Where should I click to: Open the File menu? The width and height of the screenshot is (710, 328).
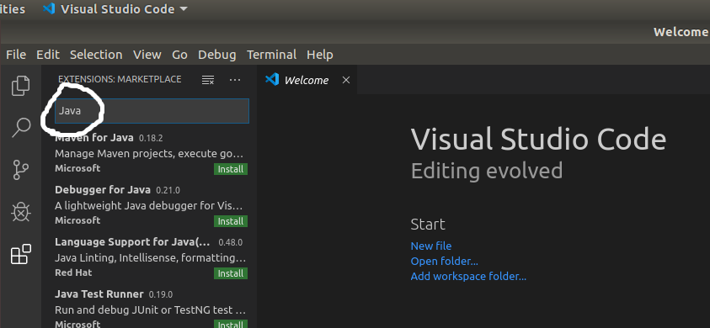pyautogui.click(x=16, y=55)
